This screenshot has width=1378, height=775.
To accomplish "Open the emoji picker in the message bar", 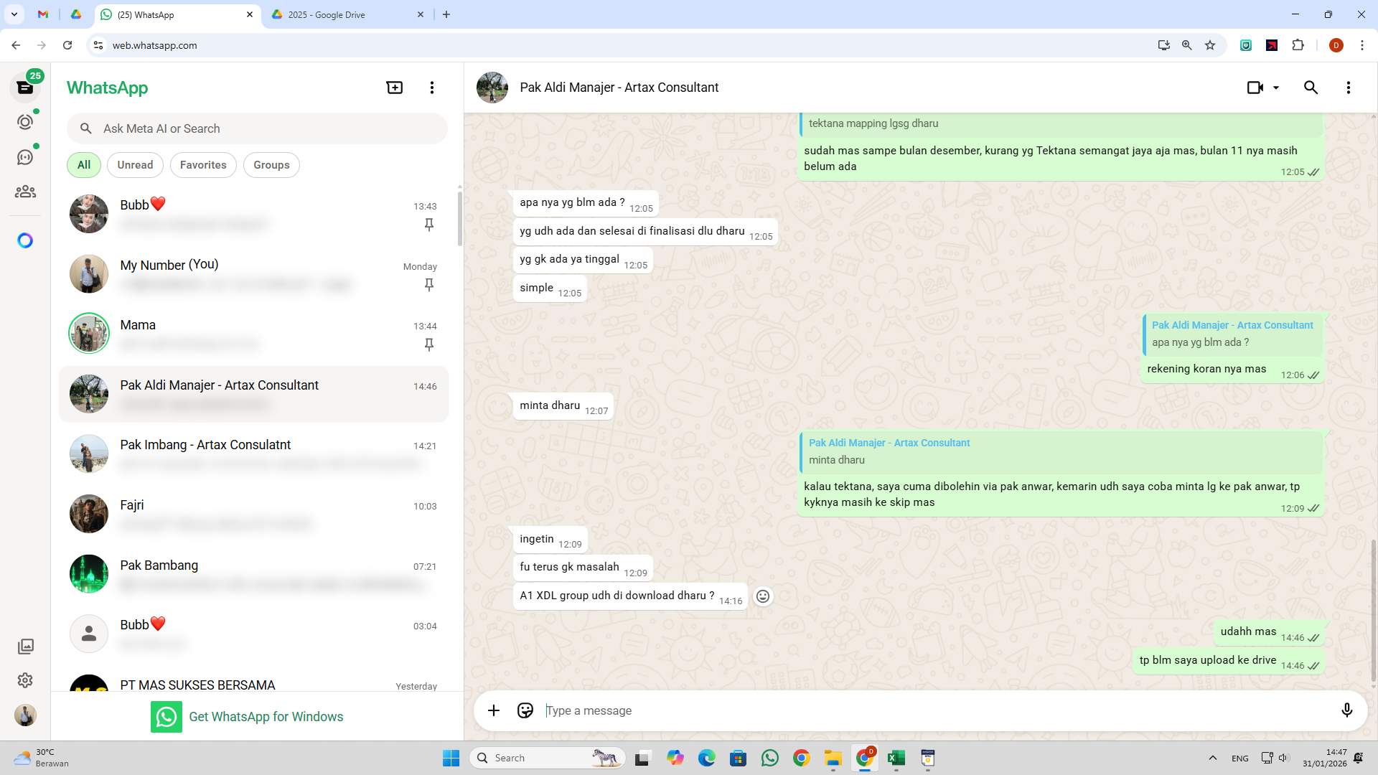I will coord(525,710).
